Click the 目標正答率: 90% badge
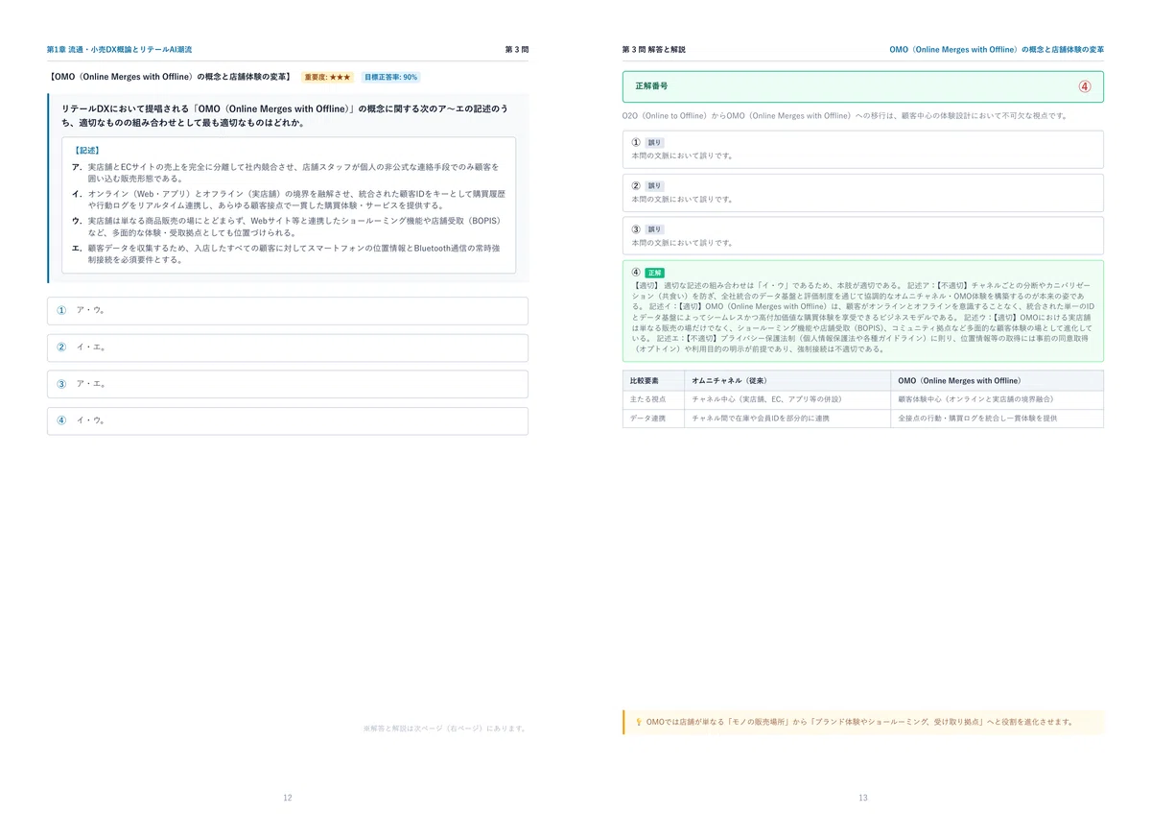The height and width of the screenshot is (814, 1151). coord(390,77)
